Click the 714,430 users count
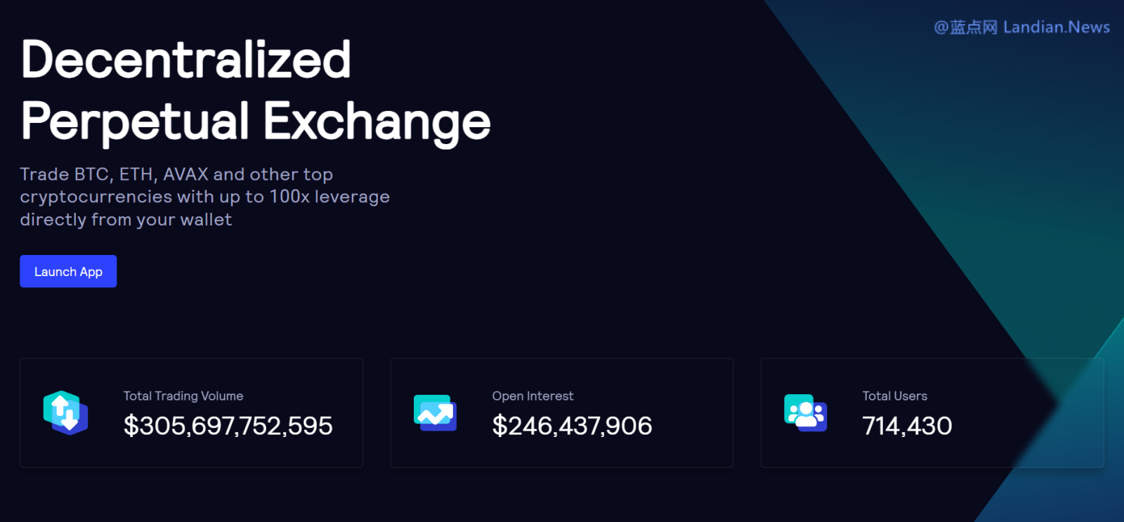Image resolution: width=1124 pixels, height=522 pixels. coord(907,426)
